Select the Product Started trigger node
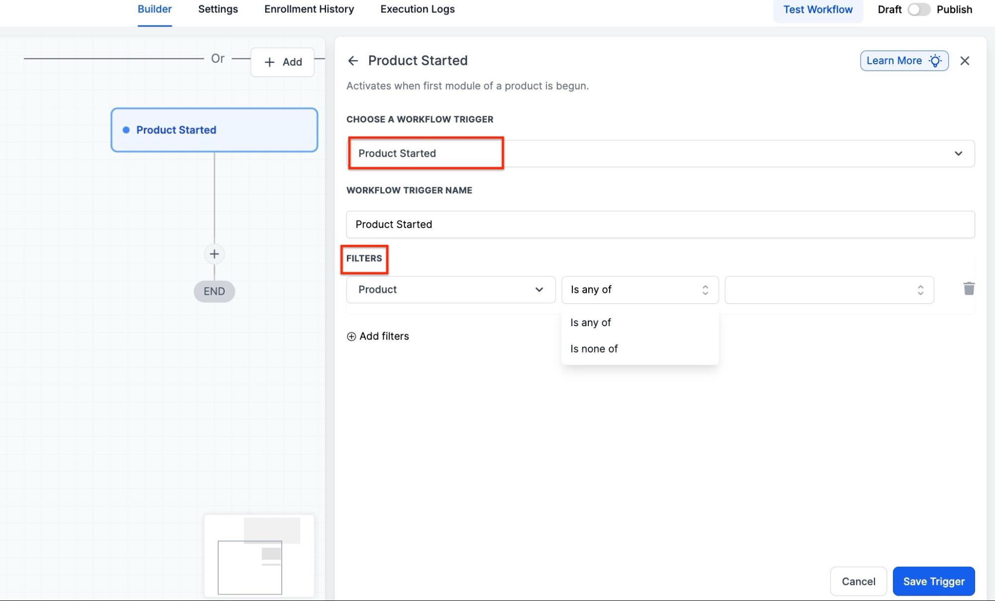Viewport: 995px width, 601px height. [214, 130]
